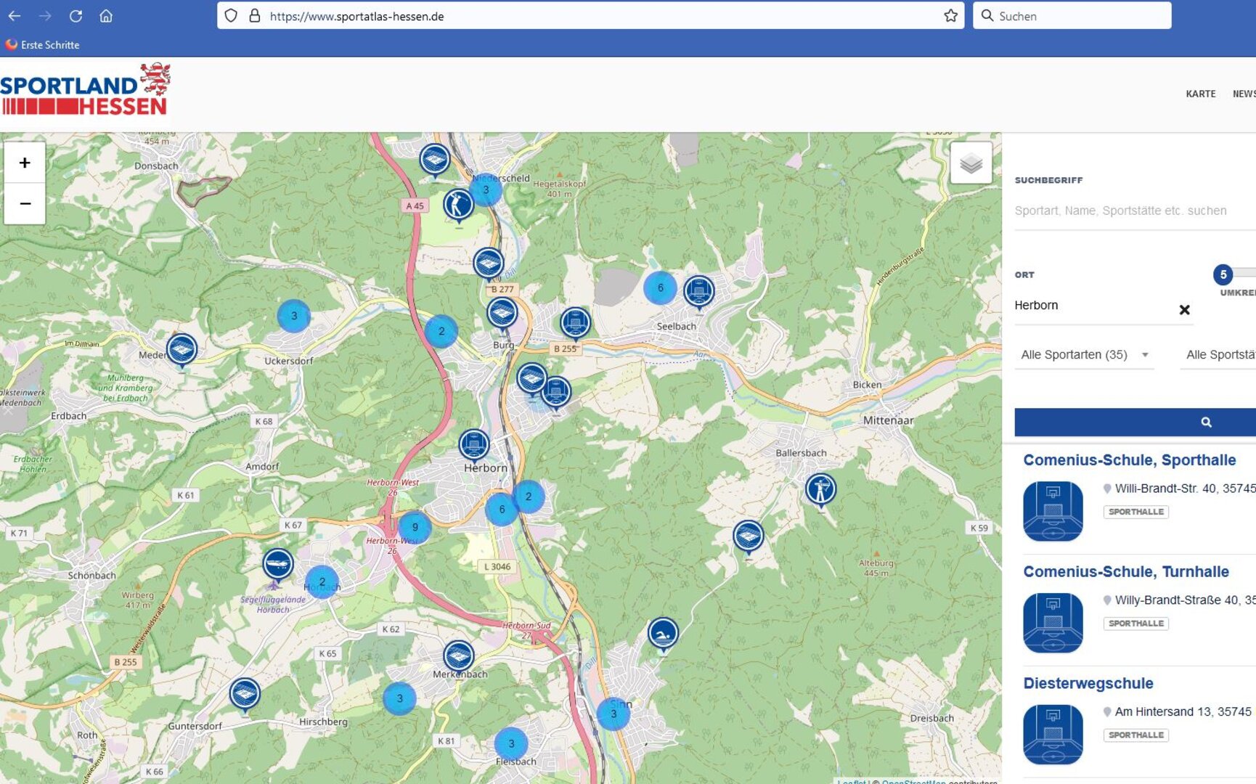This screenshot has height=784, width=1256.
Task: Adjust the Umkreis radius slider handle
Action: 1223,274
